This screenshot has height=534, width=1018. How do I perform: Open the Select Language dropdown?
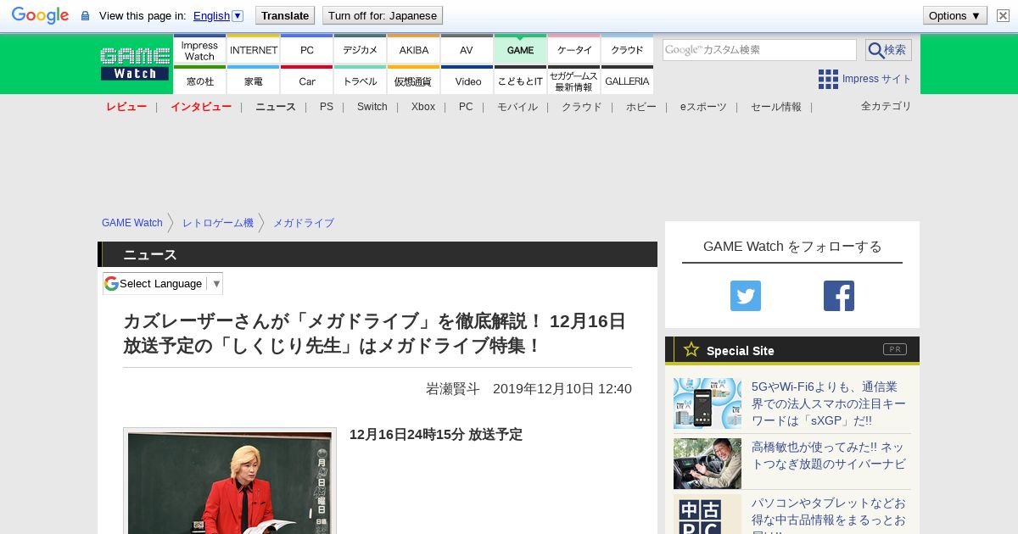[x=163, y=283]
